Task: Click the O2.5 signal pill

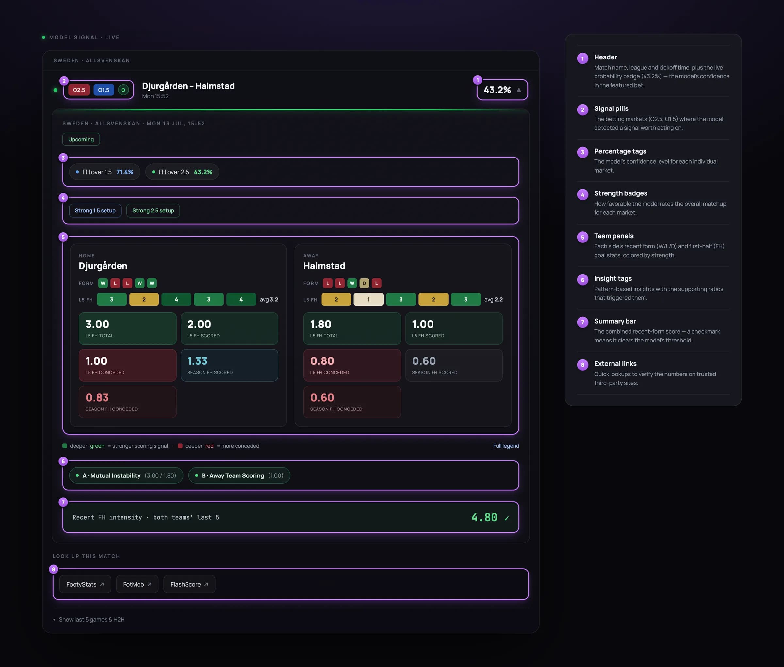Action: tap(79, 90)
